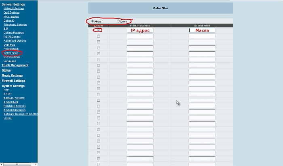Open Network Settings in the sidebar

(x=14, y=8)
